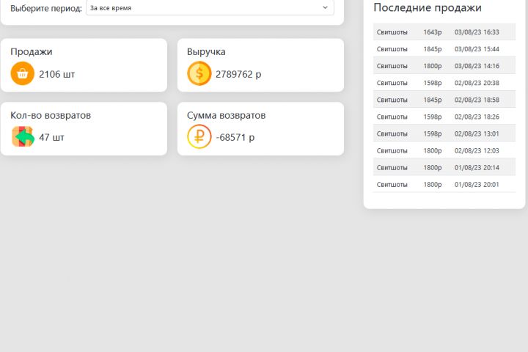Click the green arrow returns count icon
Viewport: 528px width, 352px height.
pyautogui.click(x=23, y=137)
